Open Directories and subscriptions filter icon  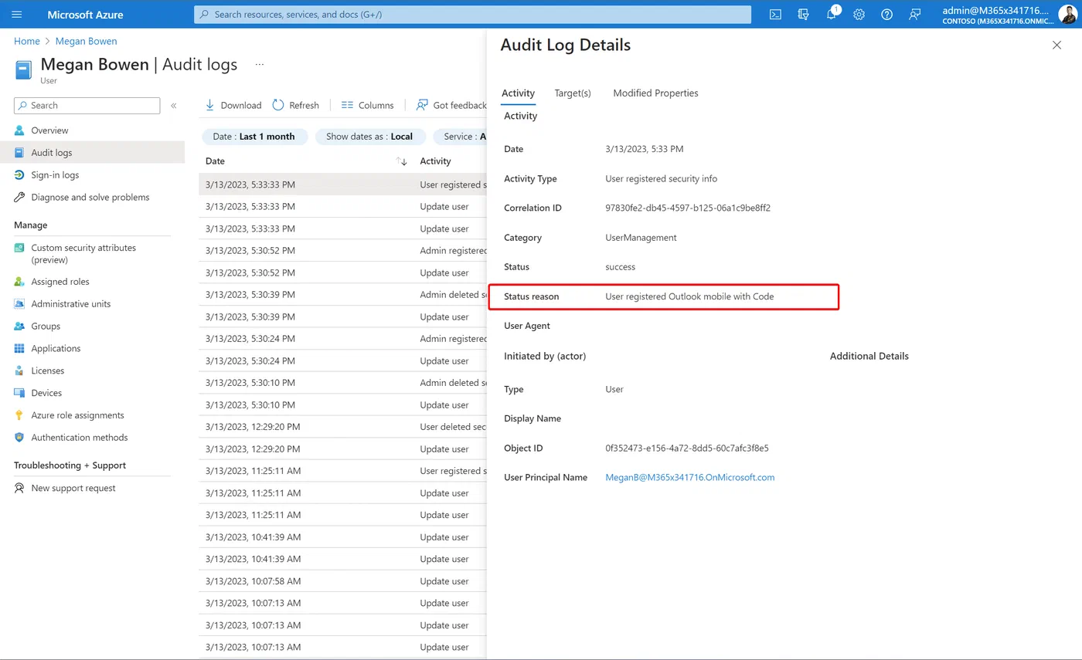(x=803, y=14)
